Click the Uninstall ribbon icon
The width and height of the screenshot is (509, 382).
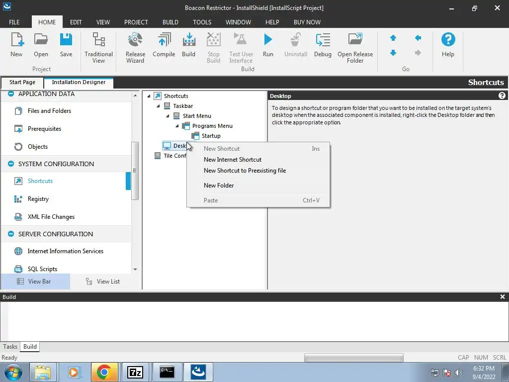pyautogui.click(x=295, y=45)
